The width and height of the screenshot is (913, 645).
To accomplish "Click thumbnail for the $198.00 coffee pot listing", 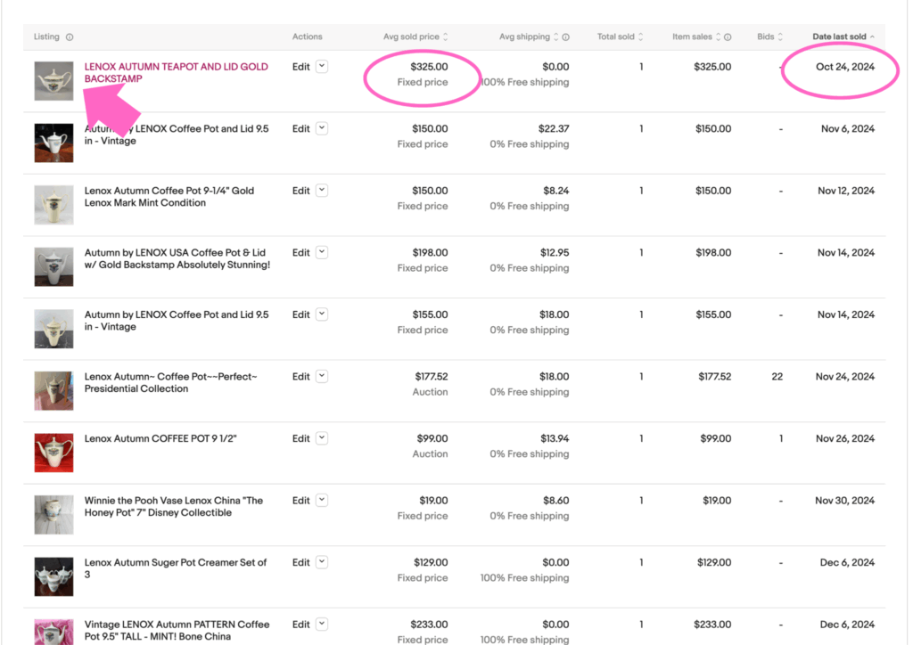I will click(53, 267).
